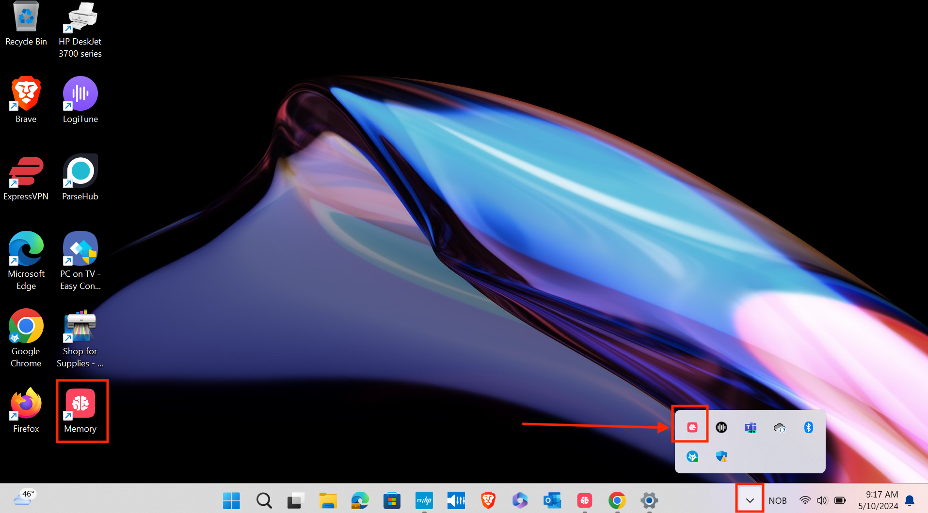Launch Copilot from the taskbar

pyautogui.click(x=519, y=500)
